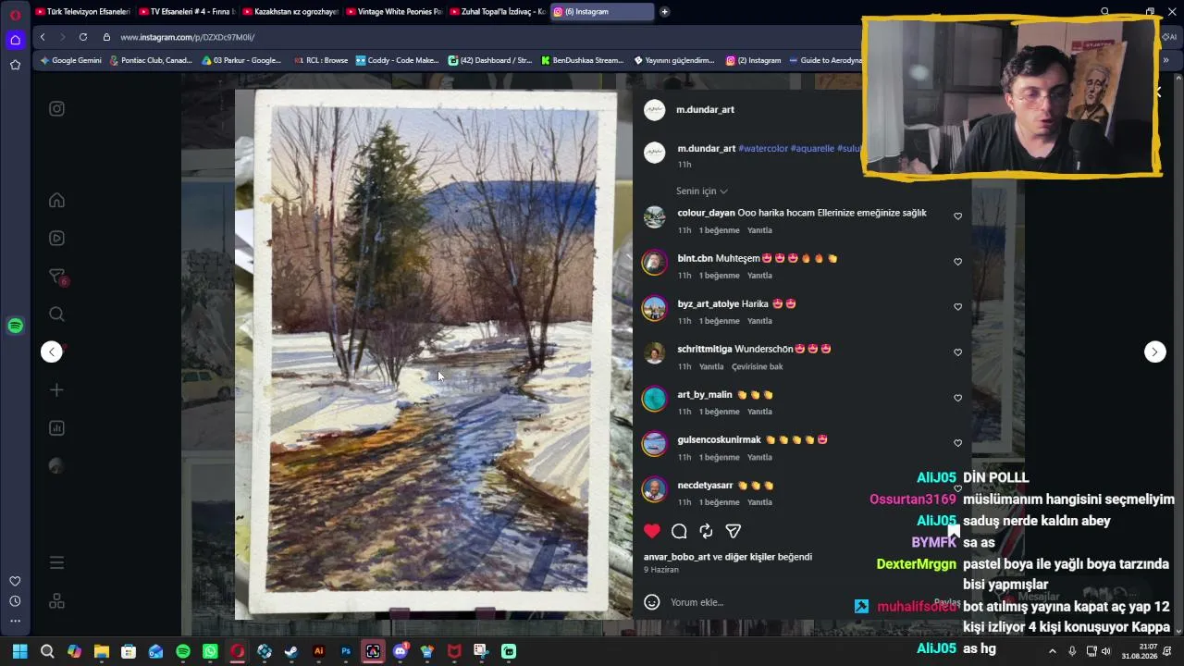Open the m.dundar_art profile in post header
The height and width of the screenshot is (666, 1184).
click(x=705, y=109)
